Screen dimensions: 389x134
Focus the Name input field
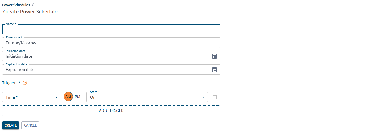tap(111, 29)
